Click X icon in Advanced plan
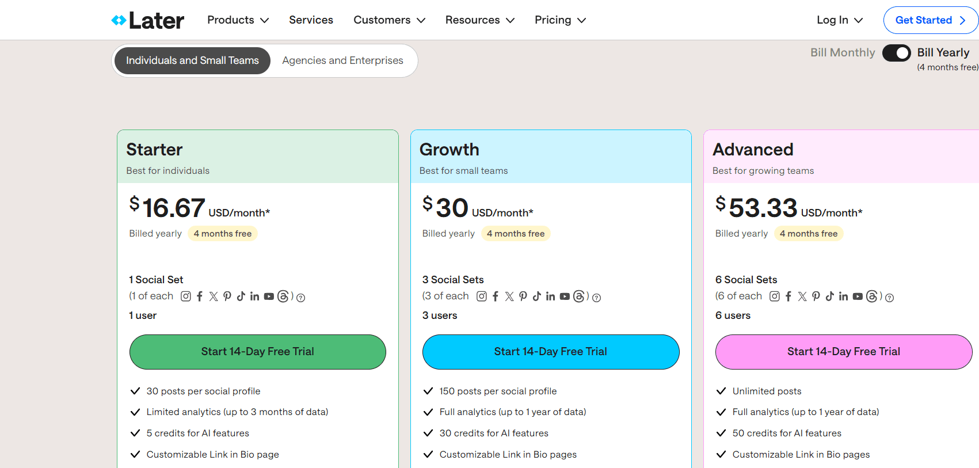The width and height of the screenshot is (979, 468). click(802, 296)
